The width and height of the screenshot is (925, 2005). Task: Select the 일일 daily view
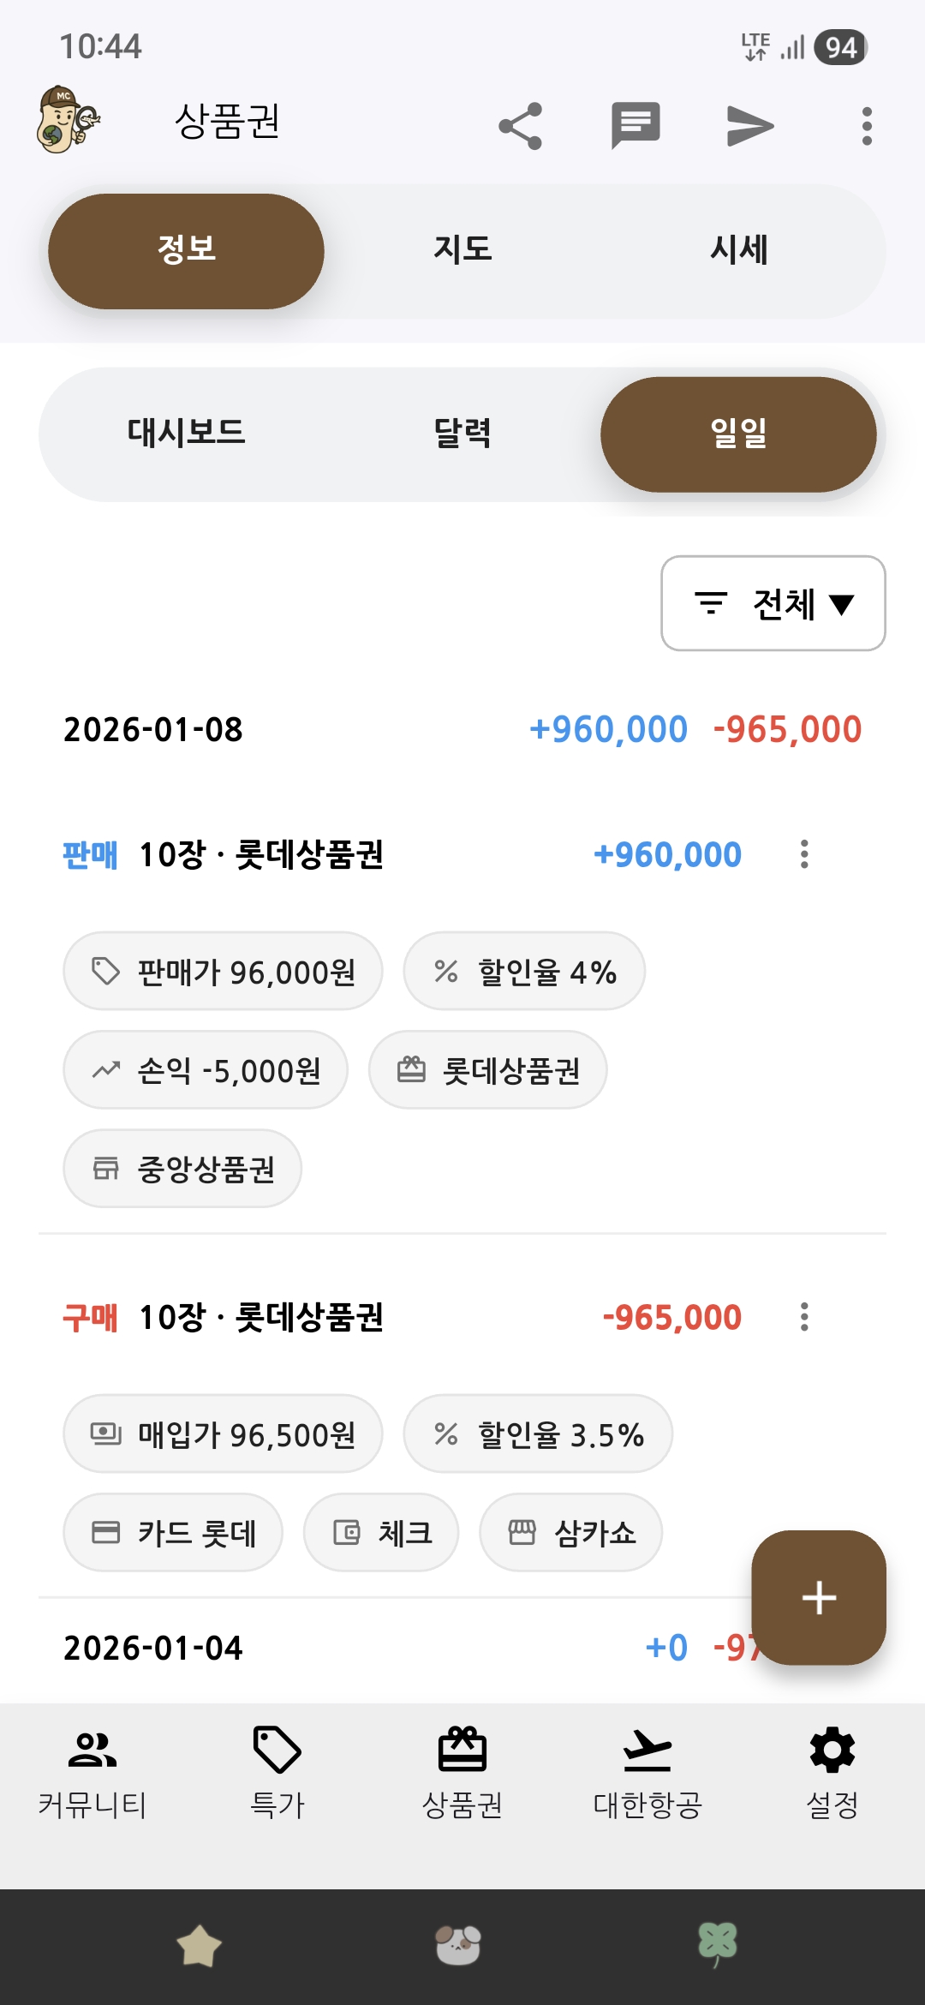pos(738,434)
